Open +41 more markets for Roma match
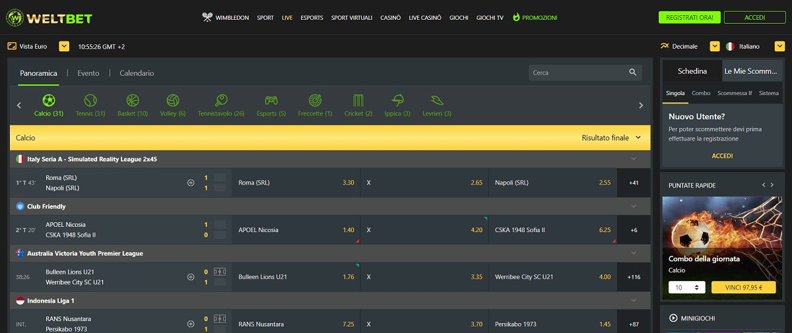The height and width of the screenshot is (333, 792). click(634, 183)
